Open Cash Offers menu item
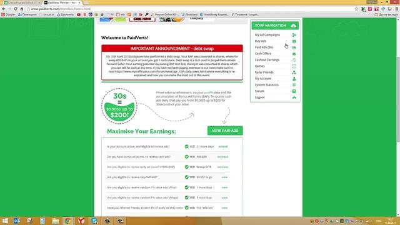The width and height of the screenshot is (400, 225). pos(262,54)
